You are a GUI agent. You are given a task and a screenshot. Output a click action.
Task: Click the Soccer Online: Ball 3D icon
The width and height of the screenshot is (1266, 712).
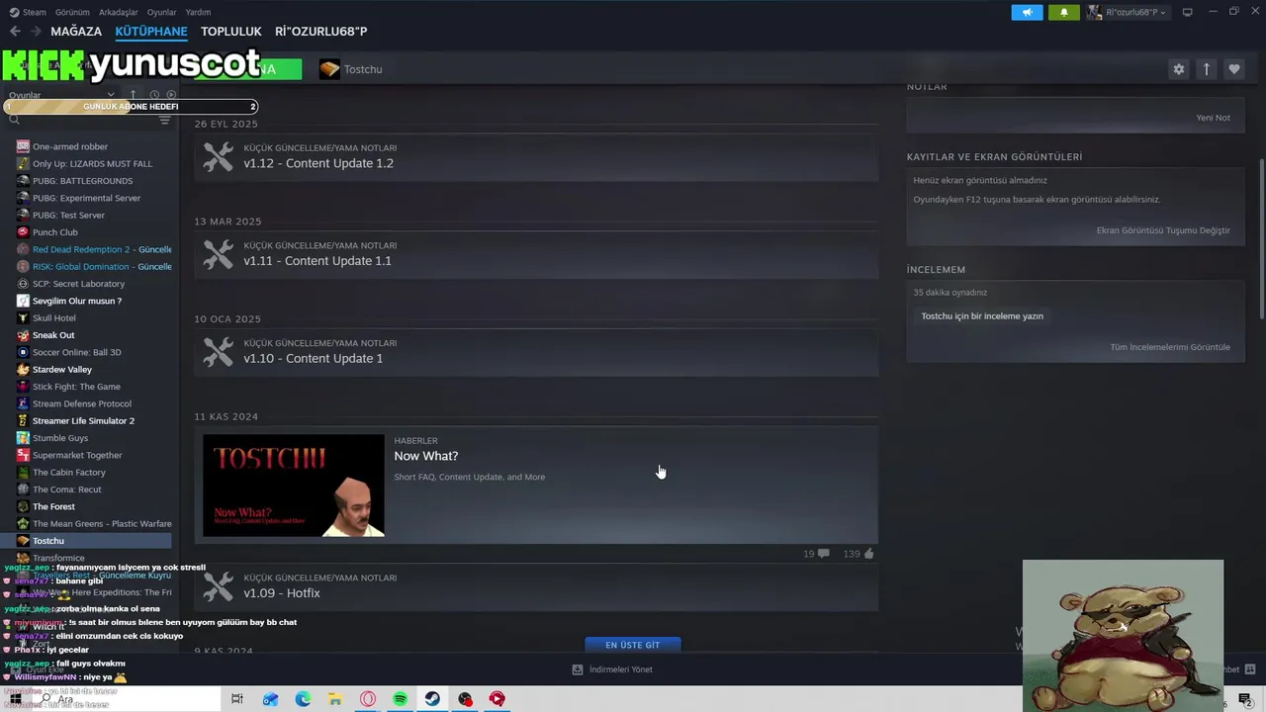coord(23,352)
